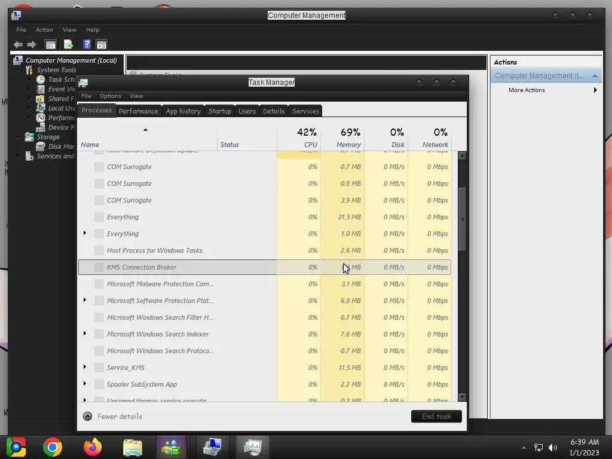Screen dimensions: 612x459
Task: Select Performance icon in console tree
Action: (41, 118)
